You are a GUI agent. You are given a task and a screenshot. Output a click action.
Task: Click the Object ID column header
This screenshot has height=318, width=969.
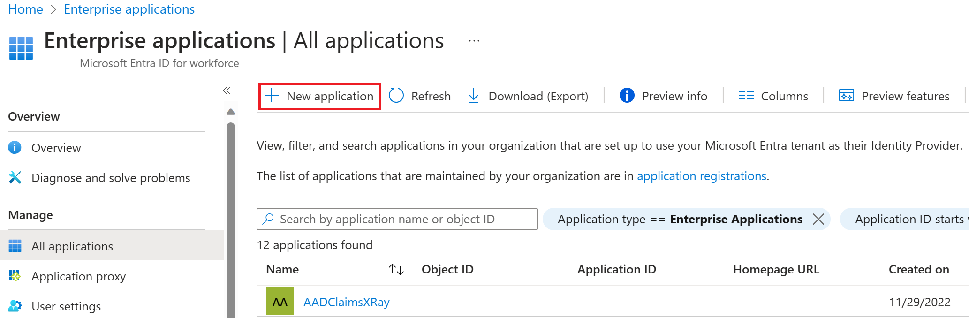(x=447, y=269)
